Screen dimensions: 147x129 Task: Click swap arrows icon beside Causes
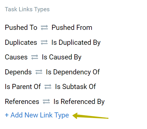point(35,57)
